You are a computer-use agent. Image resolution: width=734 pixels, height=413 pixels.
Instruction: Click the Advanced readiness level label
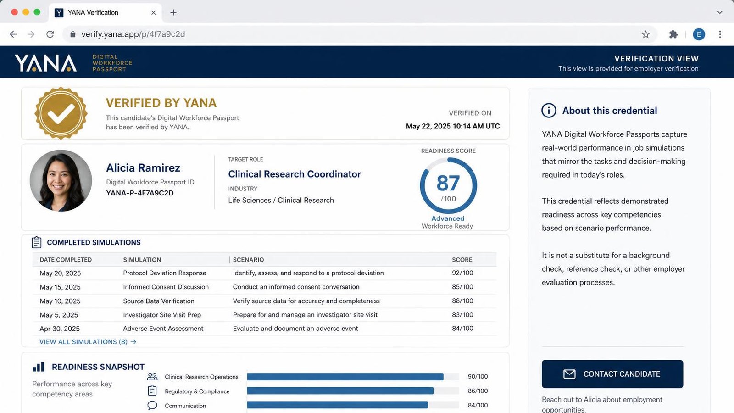click(448, 218)
